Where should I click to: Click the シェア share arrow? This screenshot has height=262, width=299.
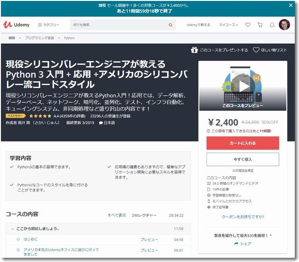236,243
